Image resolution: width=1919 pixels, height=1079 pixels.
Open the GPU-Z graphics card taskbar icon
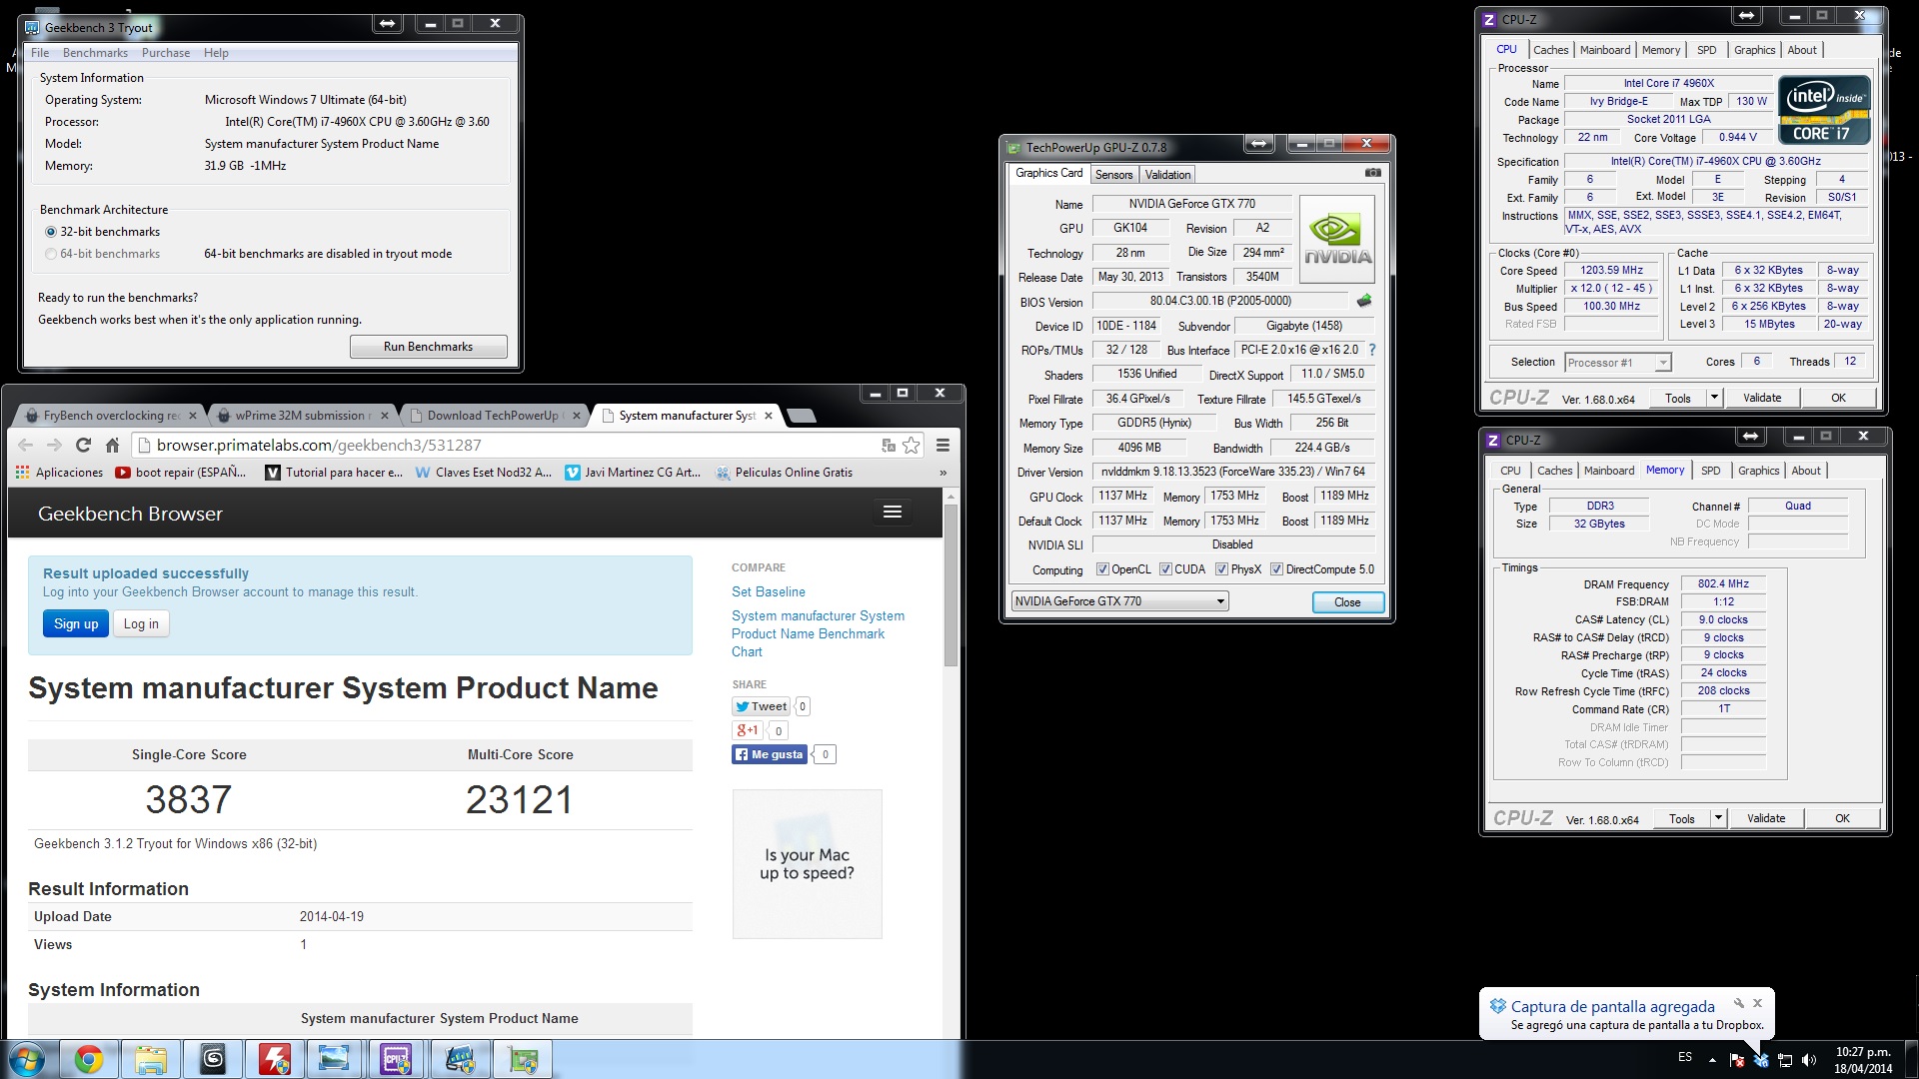pos(523,1059)
